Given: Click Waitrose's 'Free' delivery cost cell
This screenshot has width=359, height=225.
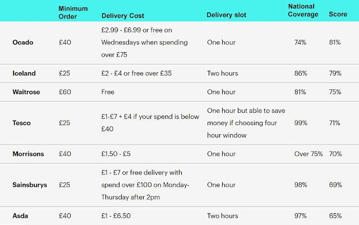Looking at the screenshot, I should [109, 91].
